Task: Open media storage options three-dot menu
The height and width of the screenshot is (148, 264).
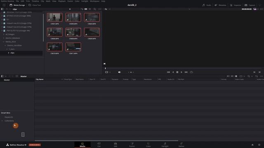Action: pos(100,9)
